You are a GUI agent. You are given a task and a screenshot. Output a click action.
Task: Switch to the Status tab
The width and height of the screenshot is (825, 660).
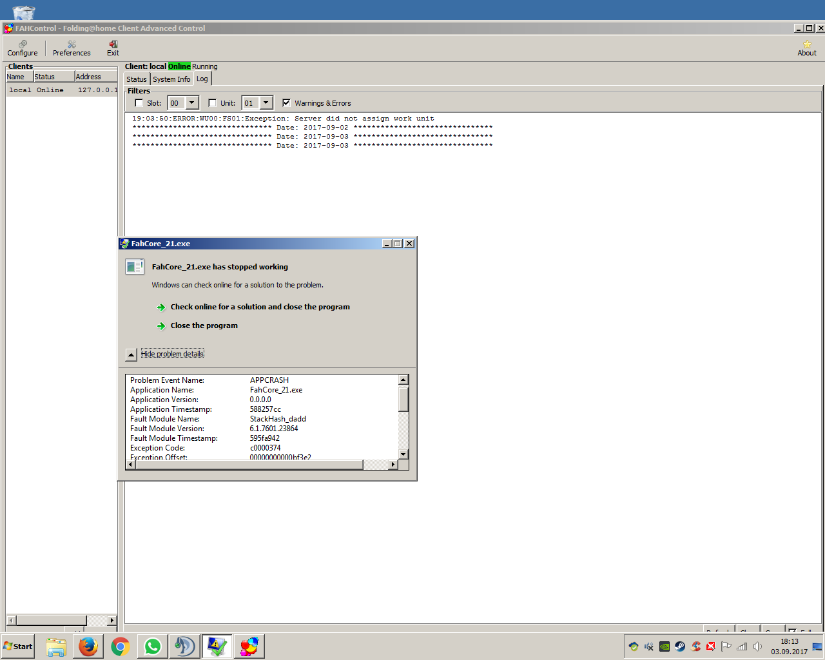click(x=137, y=79)
